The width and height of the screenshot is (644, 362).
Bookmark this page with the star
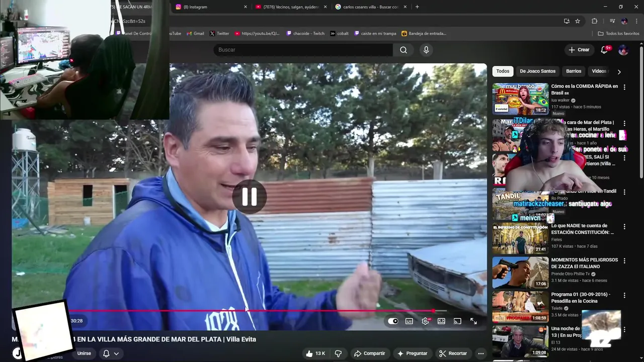(x=578, y=21)
